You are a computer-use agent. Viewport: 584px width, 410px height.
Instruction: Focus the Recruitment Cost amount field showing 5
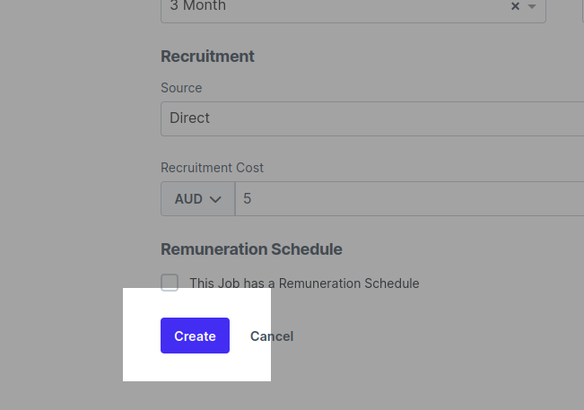pos(410,199)
